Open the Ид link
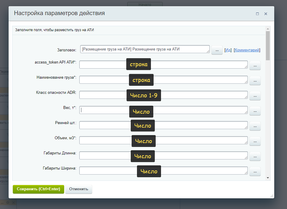The image size is (287, 209). click(228, 50)
